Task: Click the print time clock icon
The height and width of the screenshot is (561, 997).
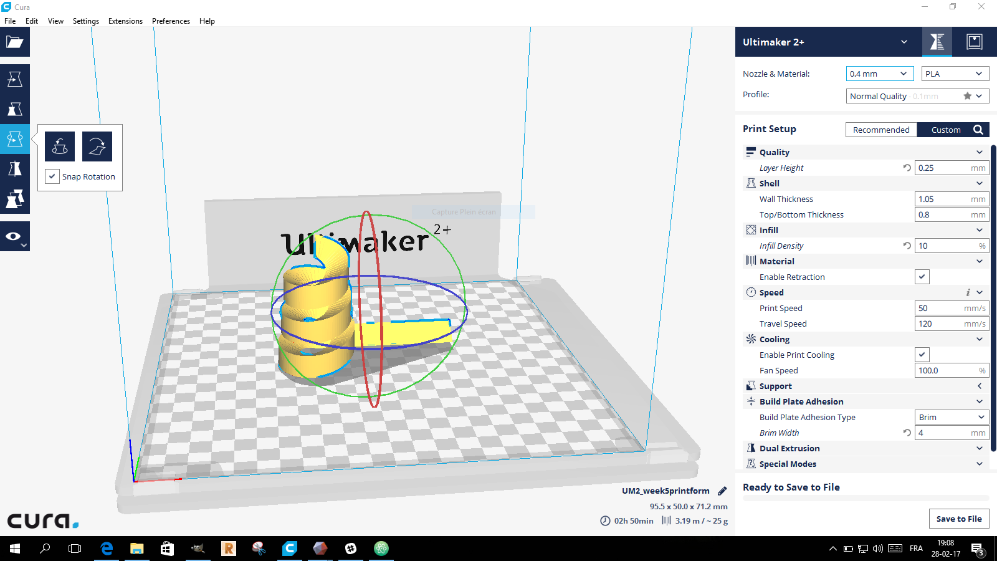Action: [x=605, y=520]
